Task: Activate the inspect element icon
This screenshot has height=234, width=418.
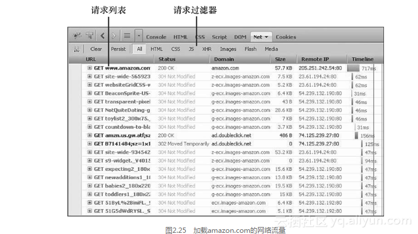Action: 90,35
